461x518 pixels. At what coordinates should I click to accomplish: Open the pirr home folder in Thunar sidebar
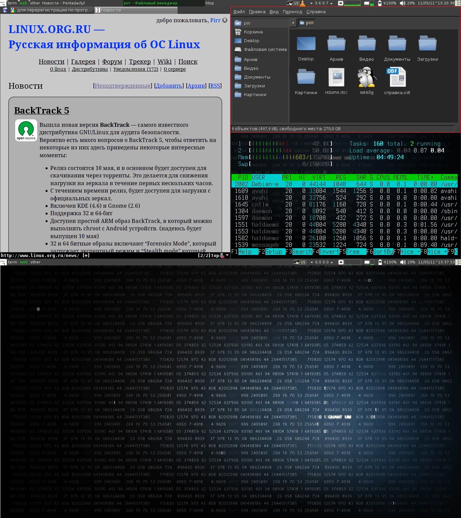coord(260,23)
